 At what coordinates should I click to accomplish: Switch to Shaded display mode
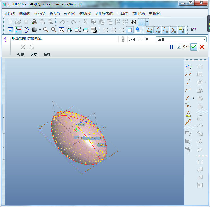pos(130,30)
